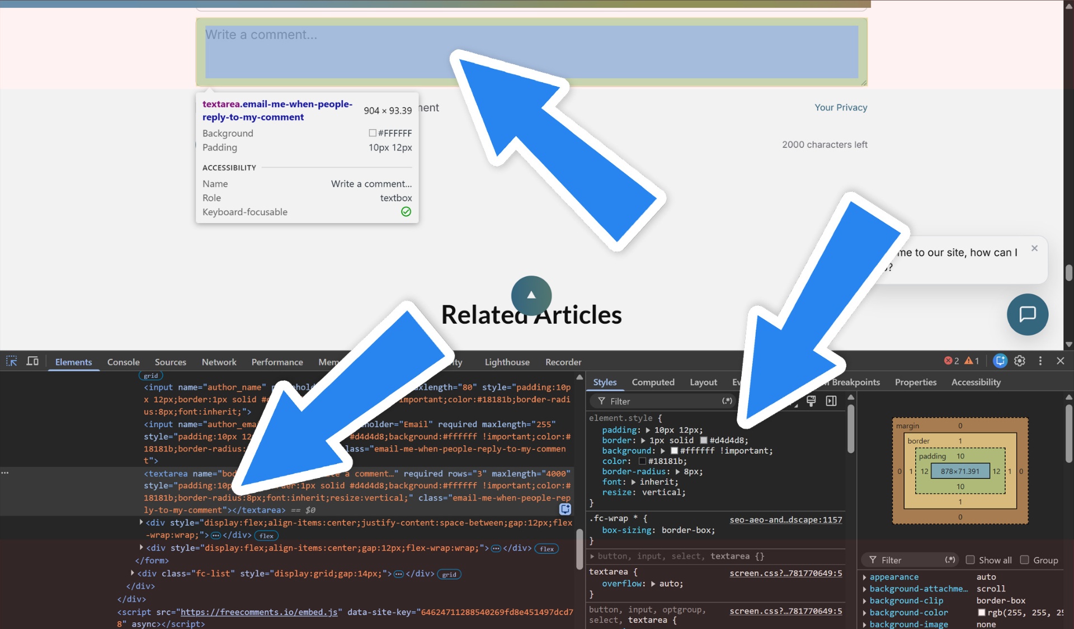Image resolution: width=1074 pixels, height=629 pixels.
Task: Dismiss the chat welcome message popup
Action: tap(1034, 248)
